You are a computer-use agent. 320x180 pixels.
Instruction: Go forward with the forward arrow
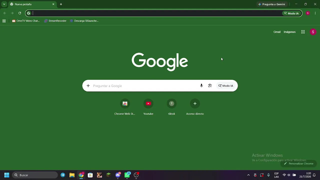(x=12, y=13)
